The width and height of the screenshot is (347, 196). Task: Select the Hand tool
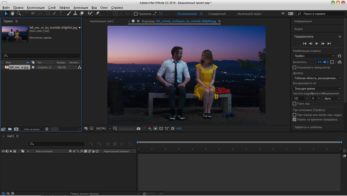(13, 14)
